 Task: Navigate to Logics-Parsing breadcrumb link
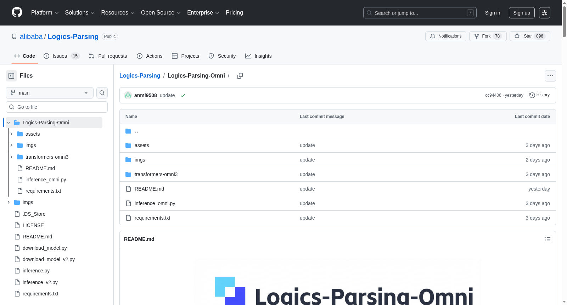[x=140, y=76]
